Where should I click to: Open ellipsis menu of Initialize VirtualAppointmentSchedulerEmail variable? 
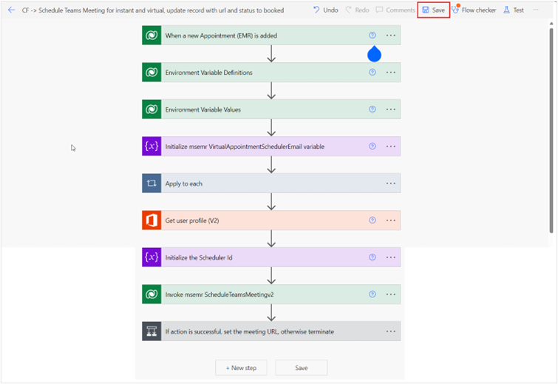point(391,146)
